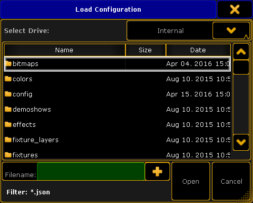Viewport: 253px width, 203px height.
Task: Select the colors folder
Action: (117, 79)
